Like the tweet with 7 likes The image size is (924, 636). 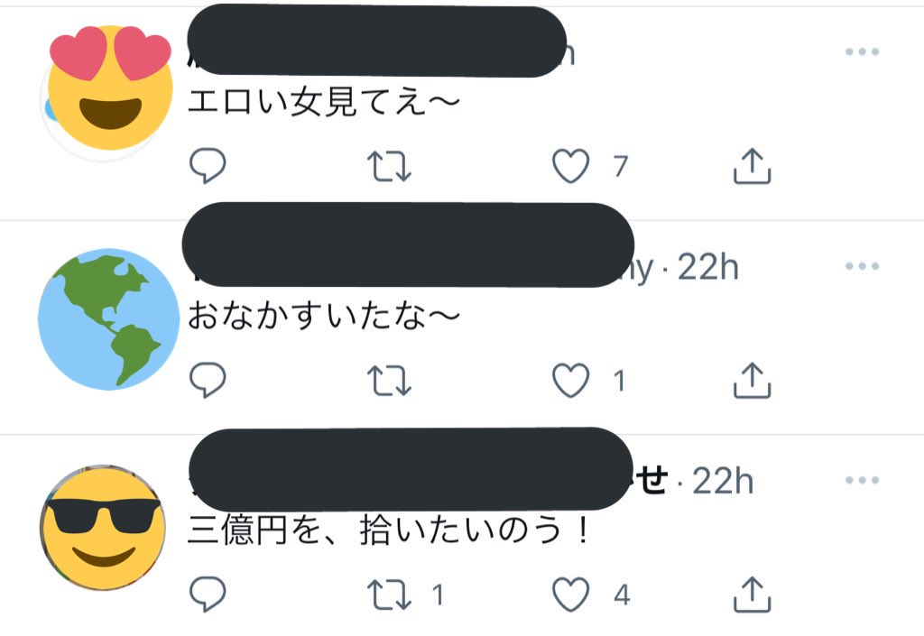570,165
